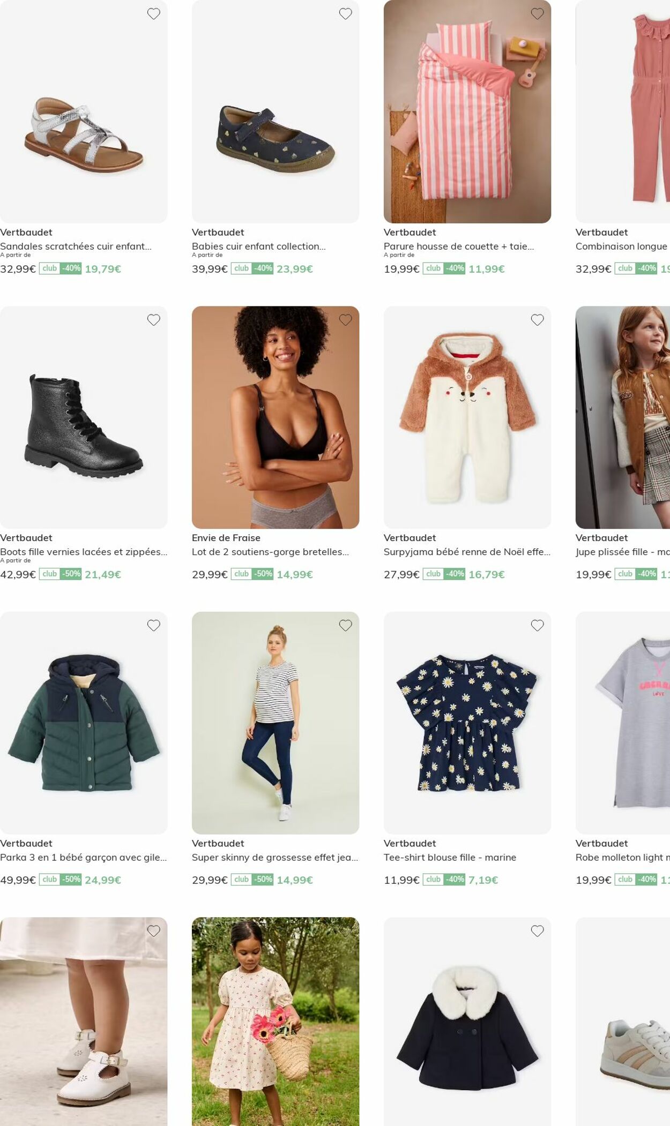
Task: Add green baby parka to wishlist
Action: (153, 625)
